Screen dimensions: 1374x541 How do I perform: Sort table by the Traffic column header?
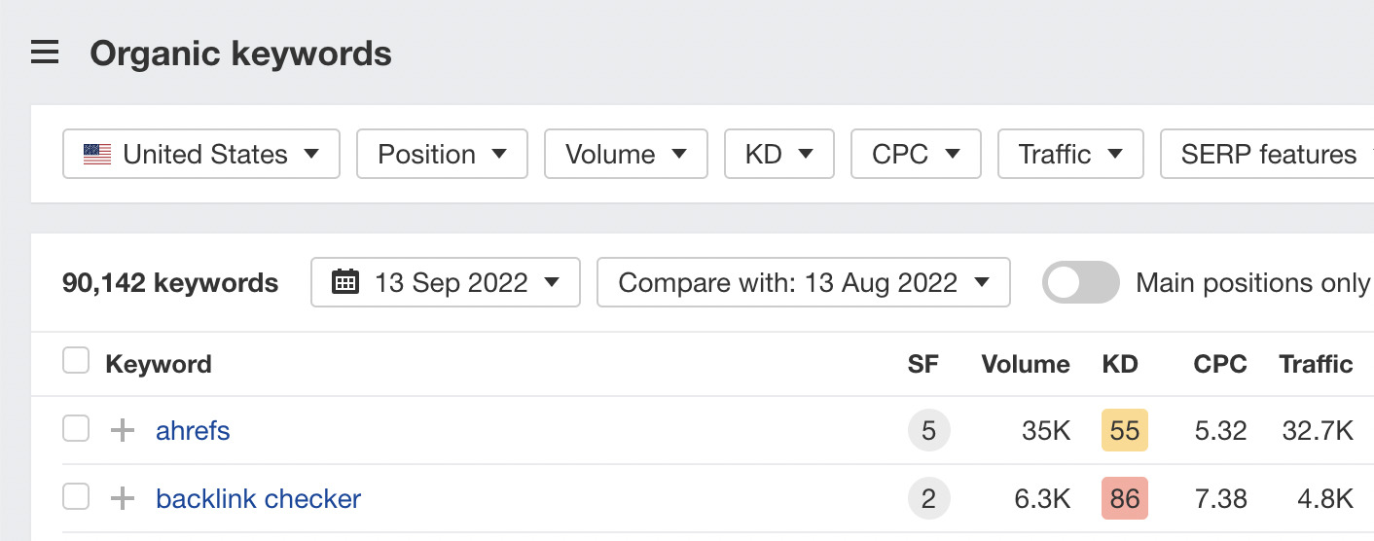1316,364
